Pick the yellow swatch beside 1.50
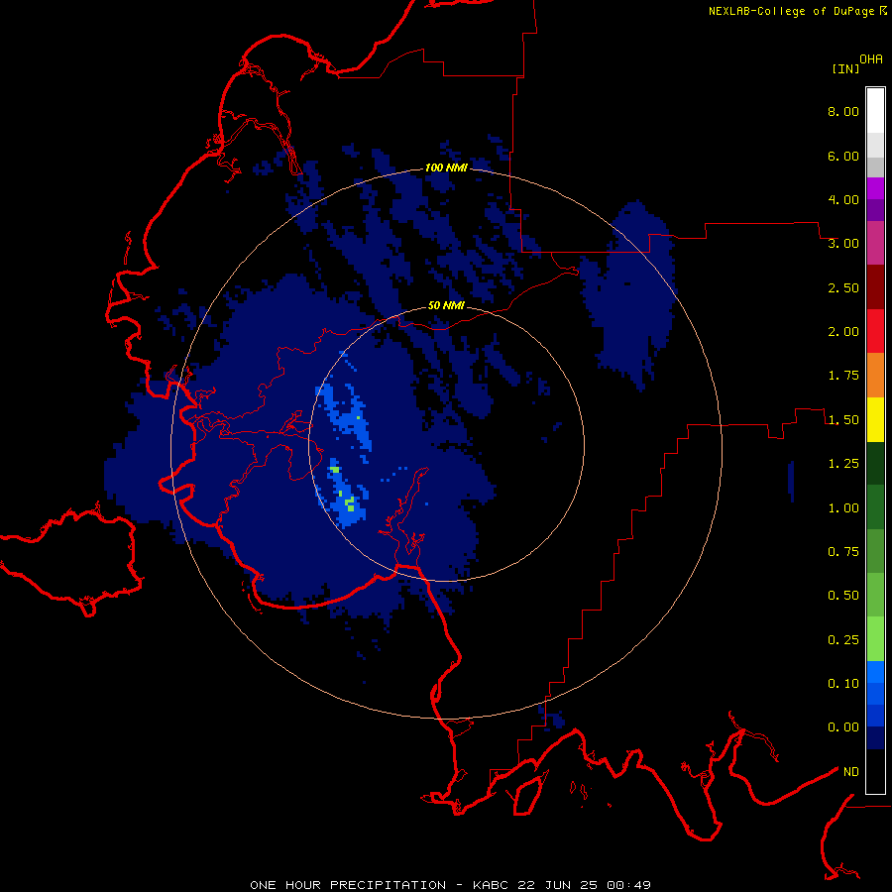 (875, 419)
